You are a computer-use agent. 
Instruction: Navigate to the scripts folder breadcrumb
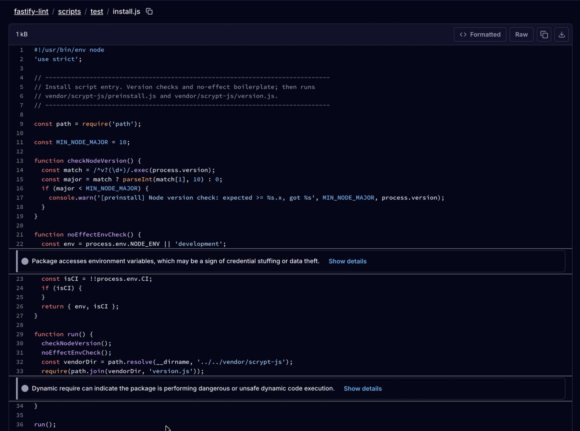point(69,12)
